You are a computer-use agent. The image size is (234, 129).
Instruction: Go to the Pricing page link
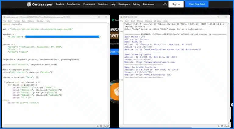pos(136,4)
